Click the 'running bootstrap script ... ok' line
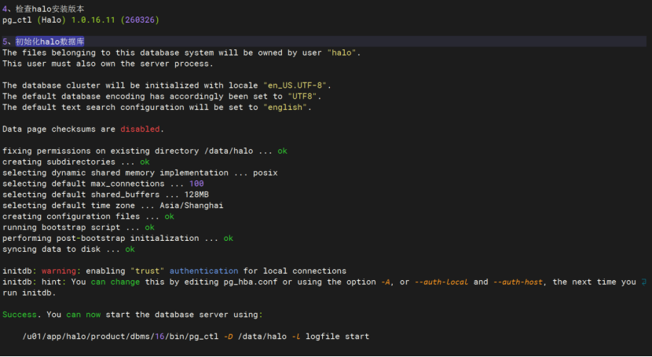This screenshot has height=357, width=652. pos(79,228)
